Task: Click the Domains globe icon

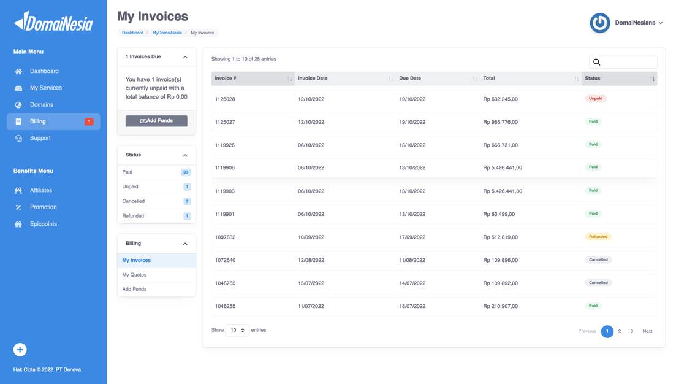Action: point(18,105)
